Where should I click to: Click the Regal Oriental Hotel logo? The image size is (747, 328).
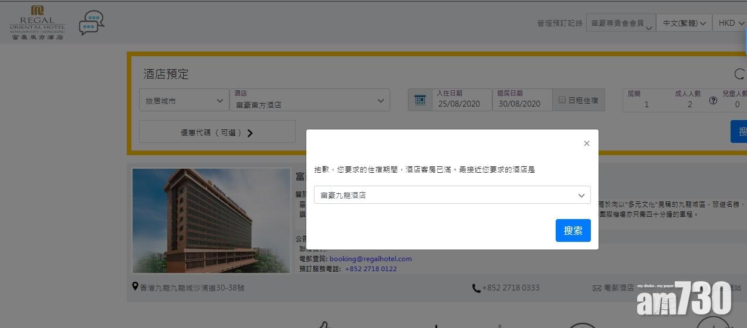coord(37,23)
